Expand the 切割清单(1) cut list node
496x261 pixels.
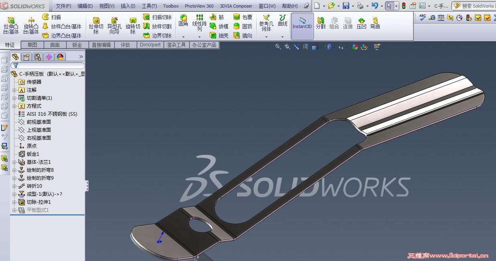(14, 98)
